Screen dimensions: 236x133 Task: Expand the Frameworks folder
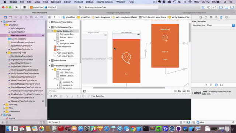point(4,112)
